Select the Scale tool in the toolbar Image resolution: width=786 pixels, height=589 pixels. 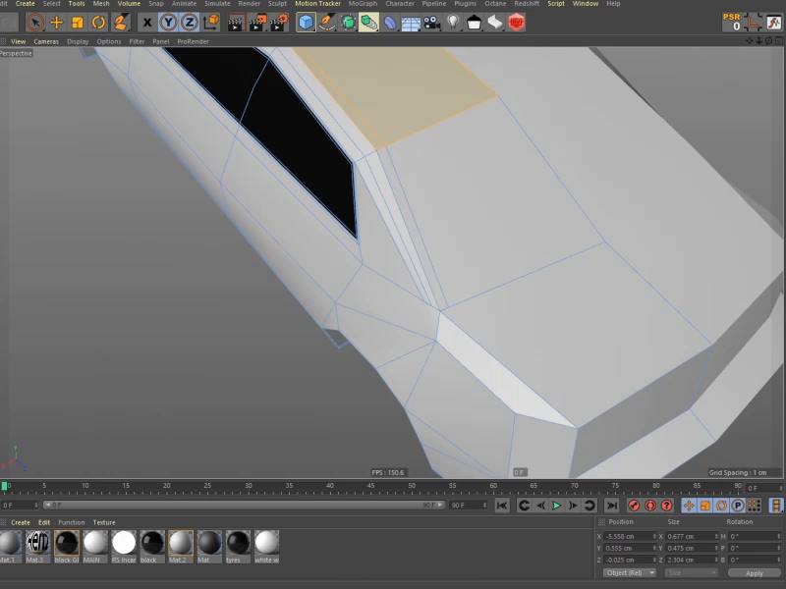78,22
